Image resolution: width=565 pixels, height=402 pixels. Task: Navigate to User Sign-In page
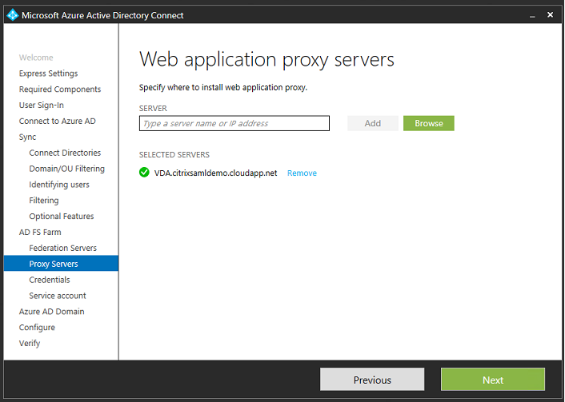click(x=42, y=105)
